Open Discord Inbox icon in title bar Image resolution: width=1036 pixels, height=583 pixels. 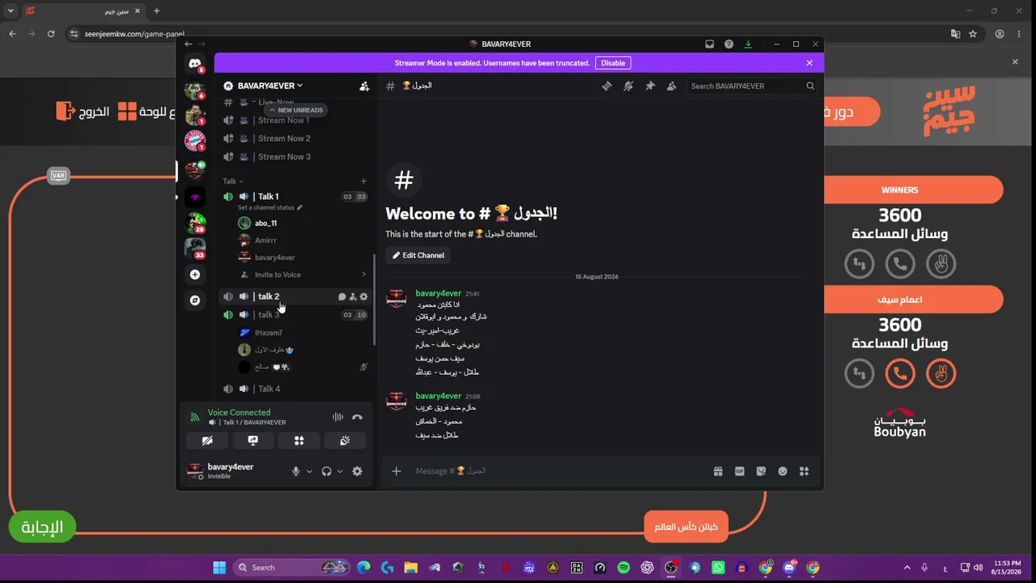(710, 44)
